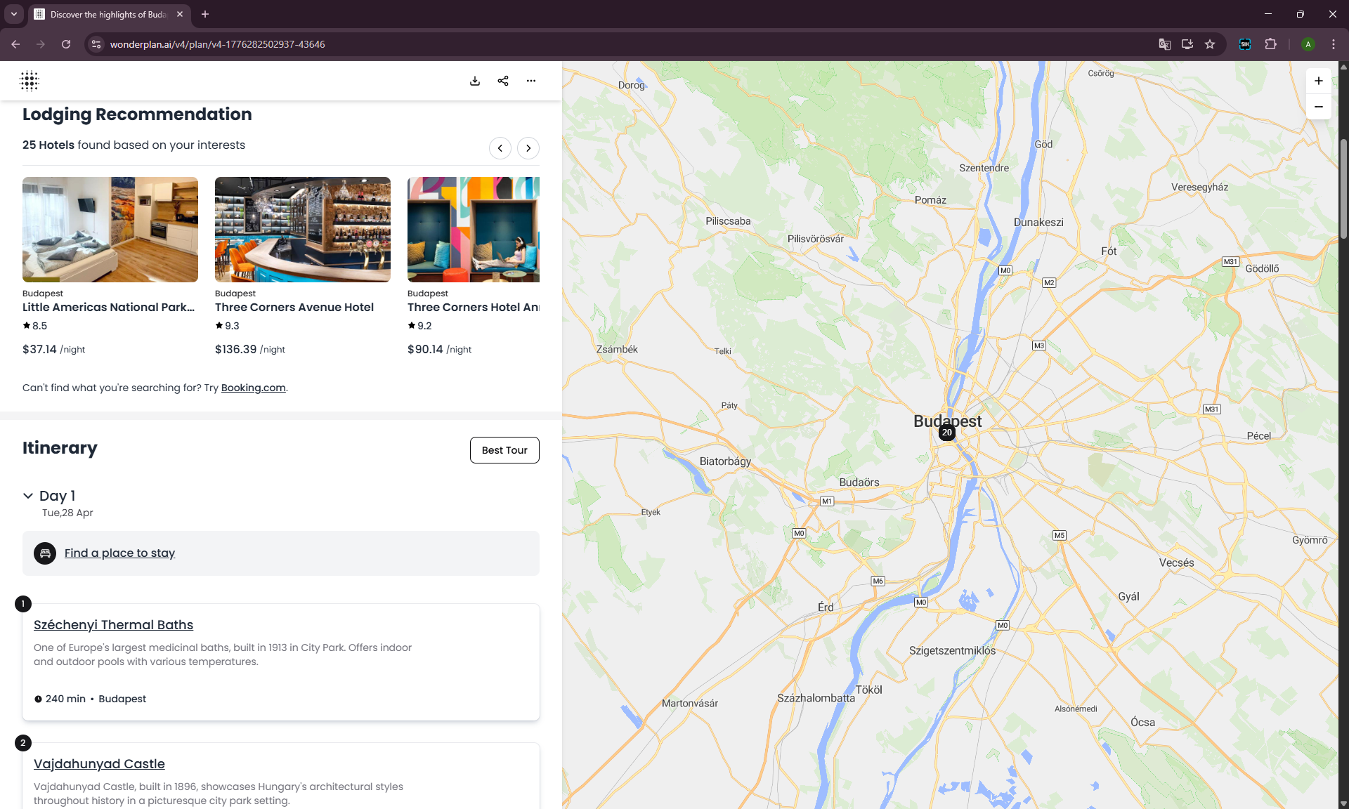1349x809 pixels.
Task: Follow the Booking.com link
Action: tap(253, 388)
